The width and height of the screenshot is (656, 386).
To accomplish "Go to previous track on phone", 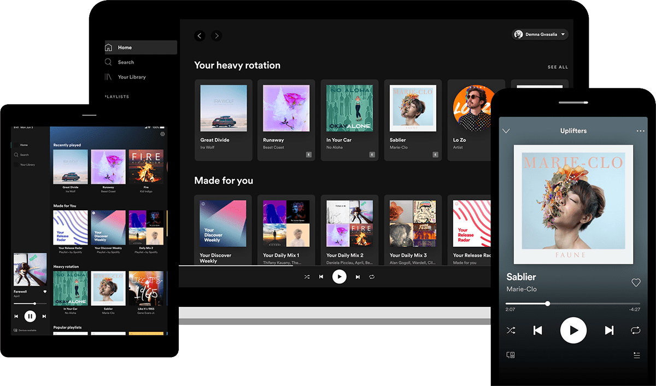I will 537,330.
